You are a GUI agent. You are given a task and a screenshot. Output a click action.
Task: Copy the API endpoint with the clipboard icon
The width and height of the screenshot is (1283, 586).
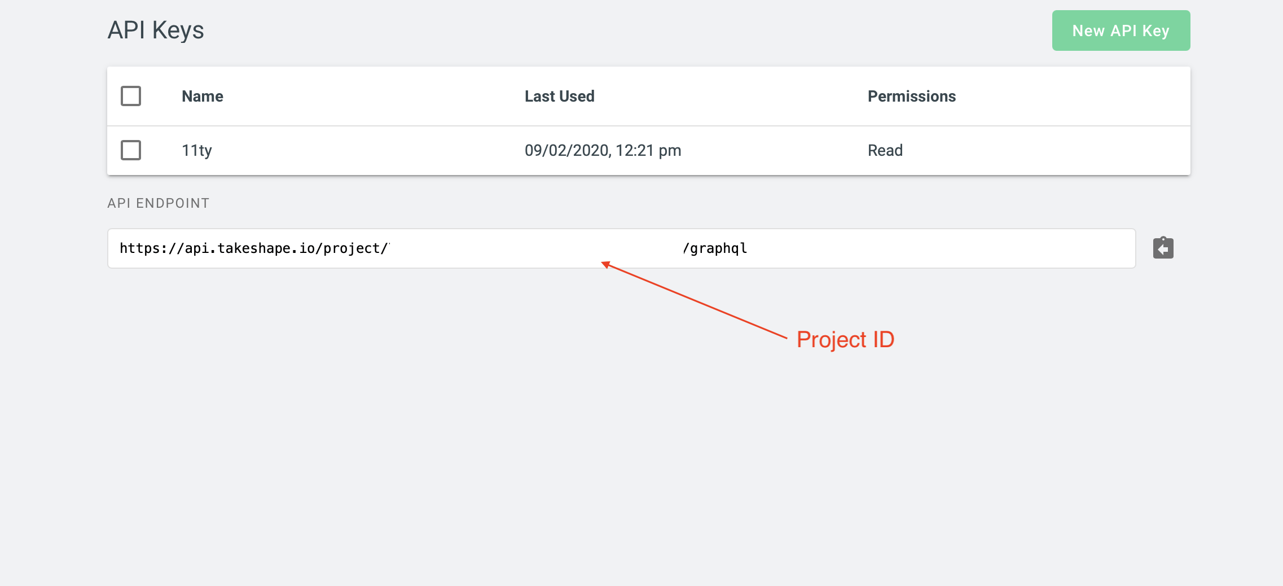coord(1163,248)
